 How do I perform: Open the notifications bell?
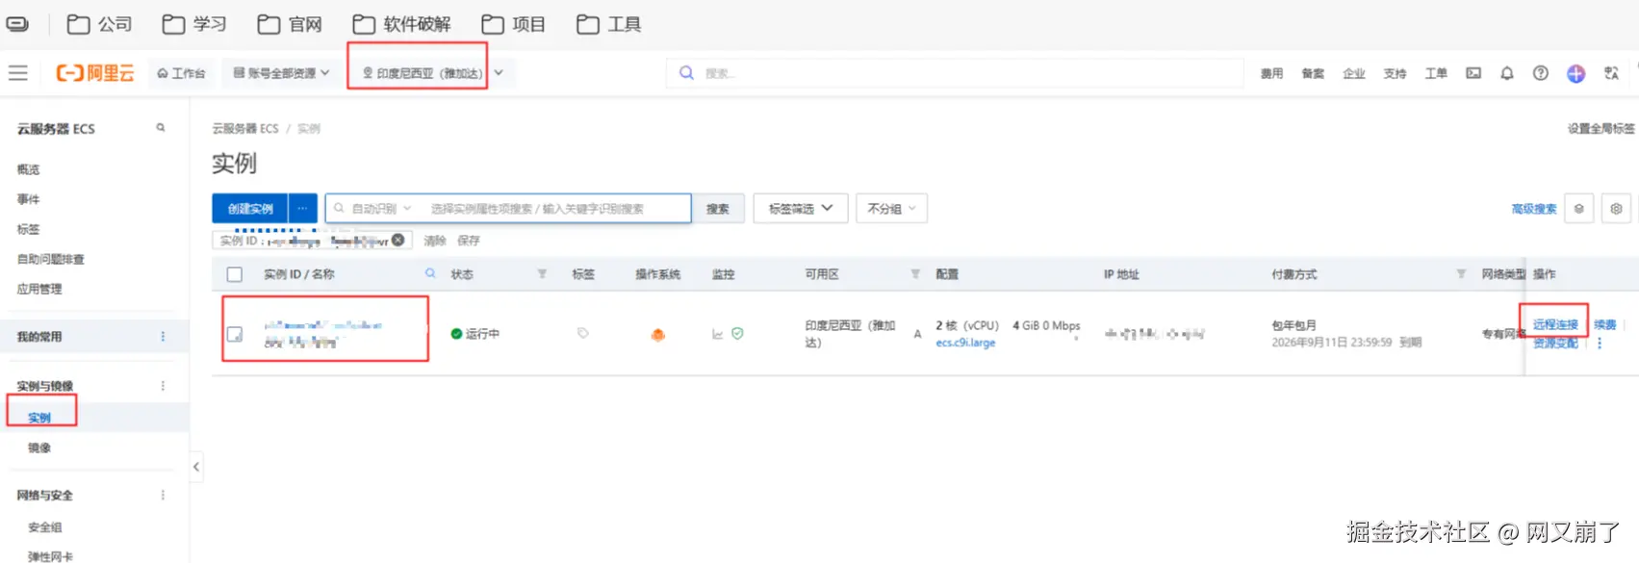pos(1507,73)
